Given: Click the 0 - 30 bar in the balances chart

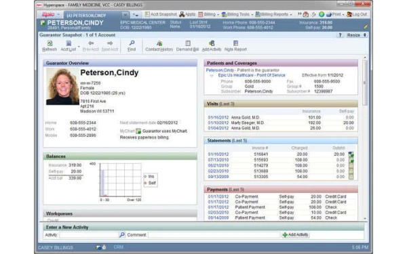Looking at the screenshot, I should pyautogui.click(x=103, y=183).
